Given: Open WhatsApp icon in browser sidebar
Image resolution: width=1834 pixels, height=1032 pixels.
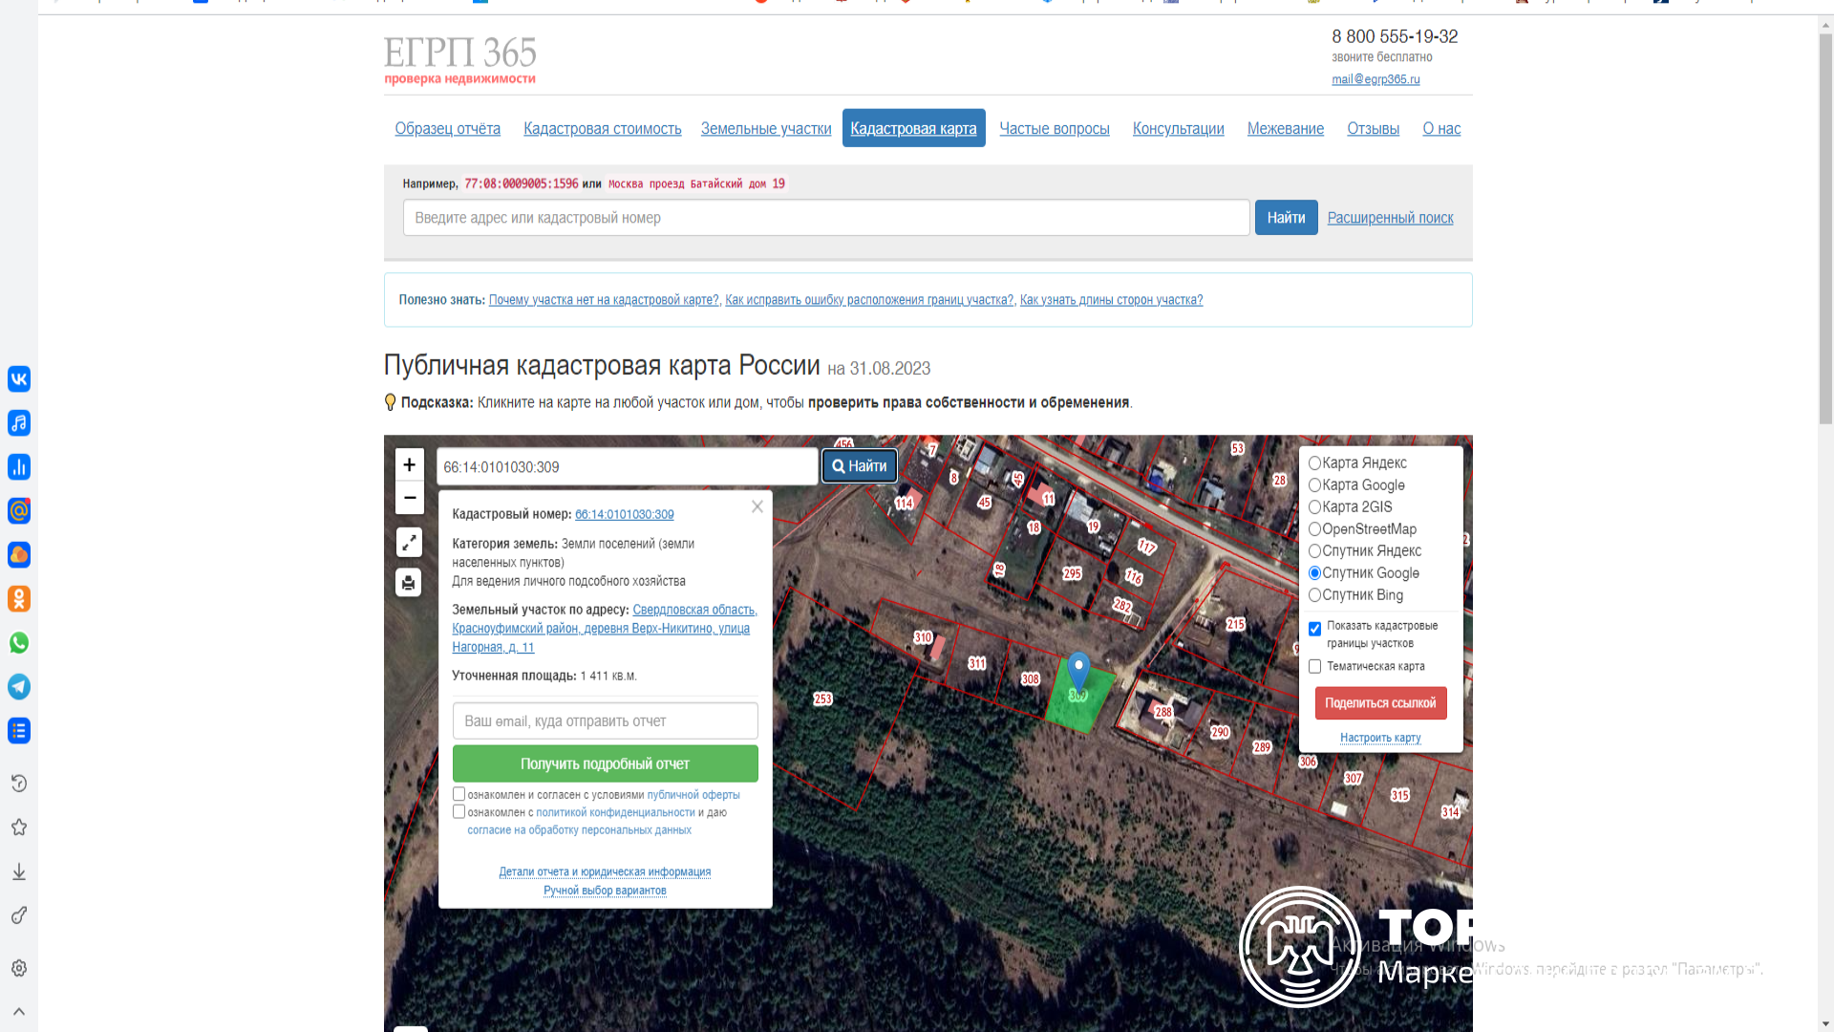Looking at the screenshot, I should (x=19, y=643).
